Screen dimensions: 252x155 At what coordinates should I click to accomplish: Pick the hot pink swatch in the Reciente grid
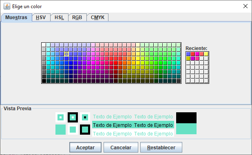(197, 59)
